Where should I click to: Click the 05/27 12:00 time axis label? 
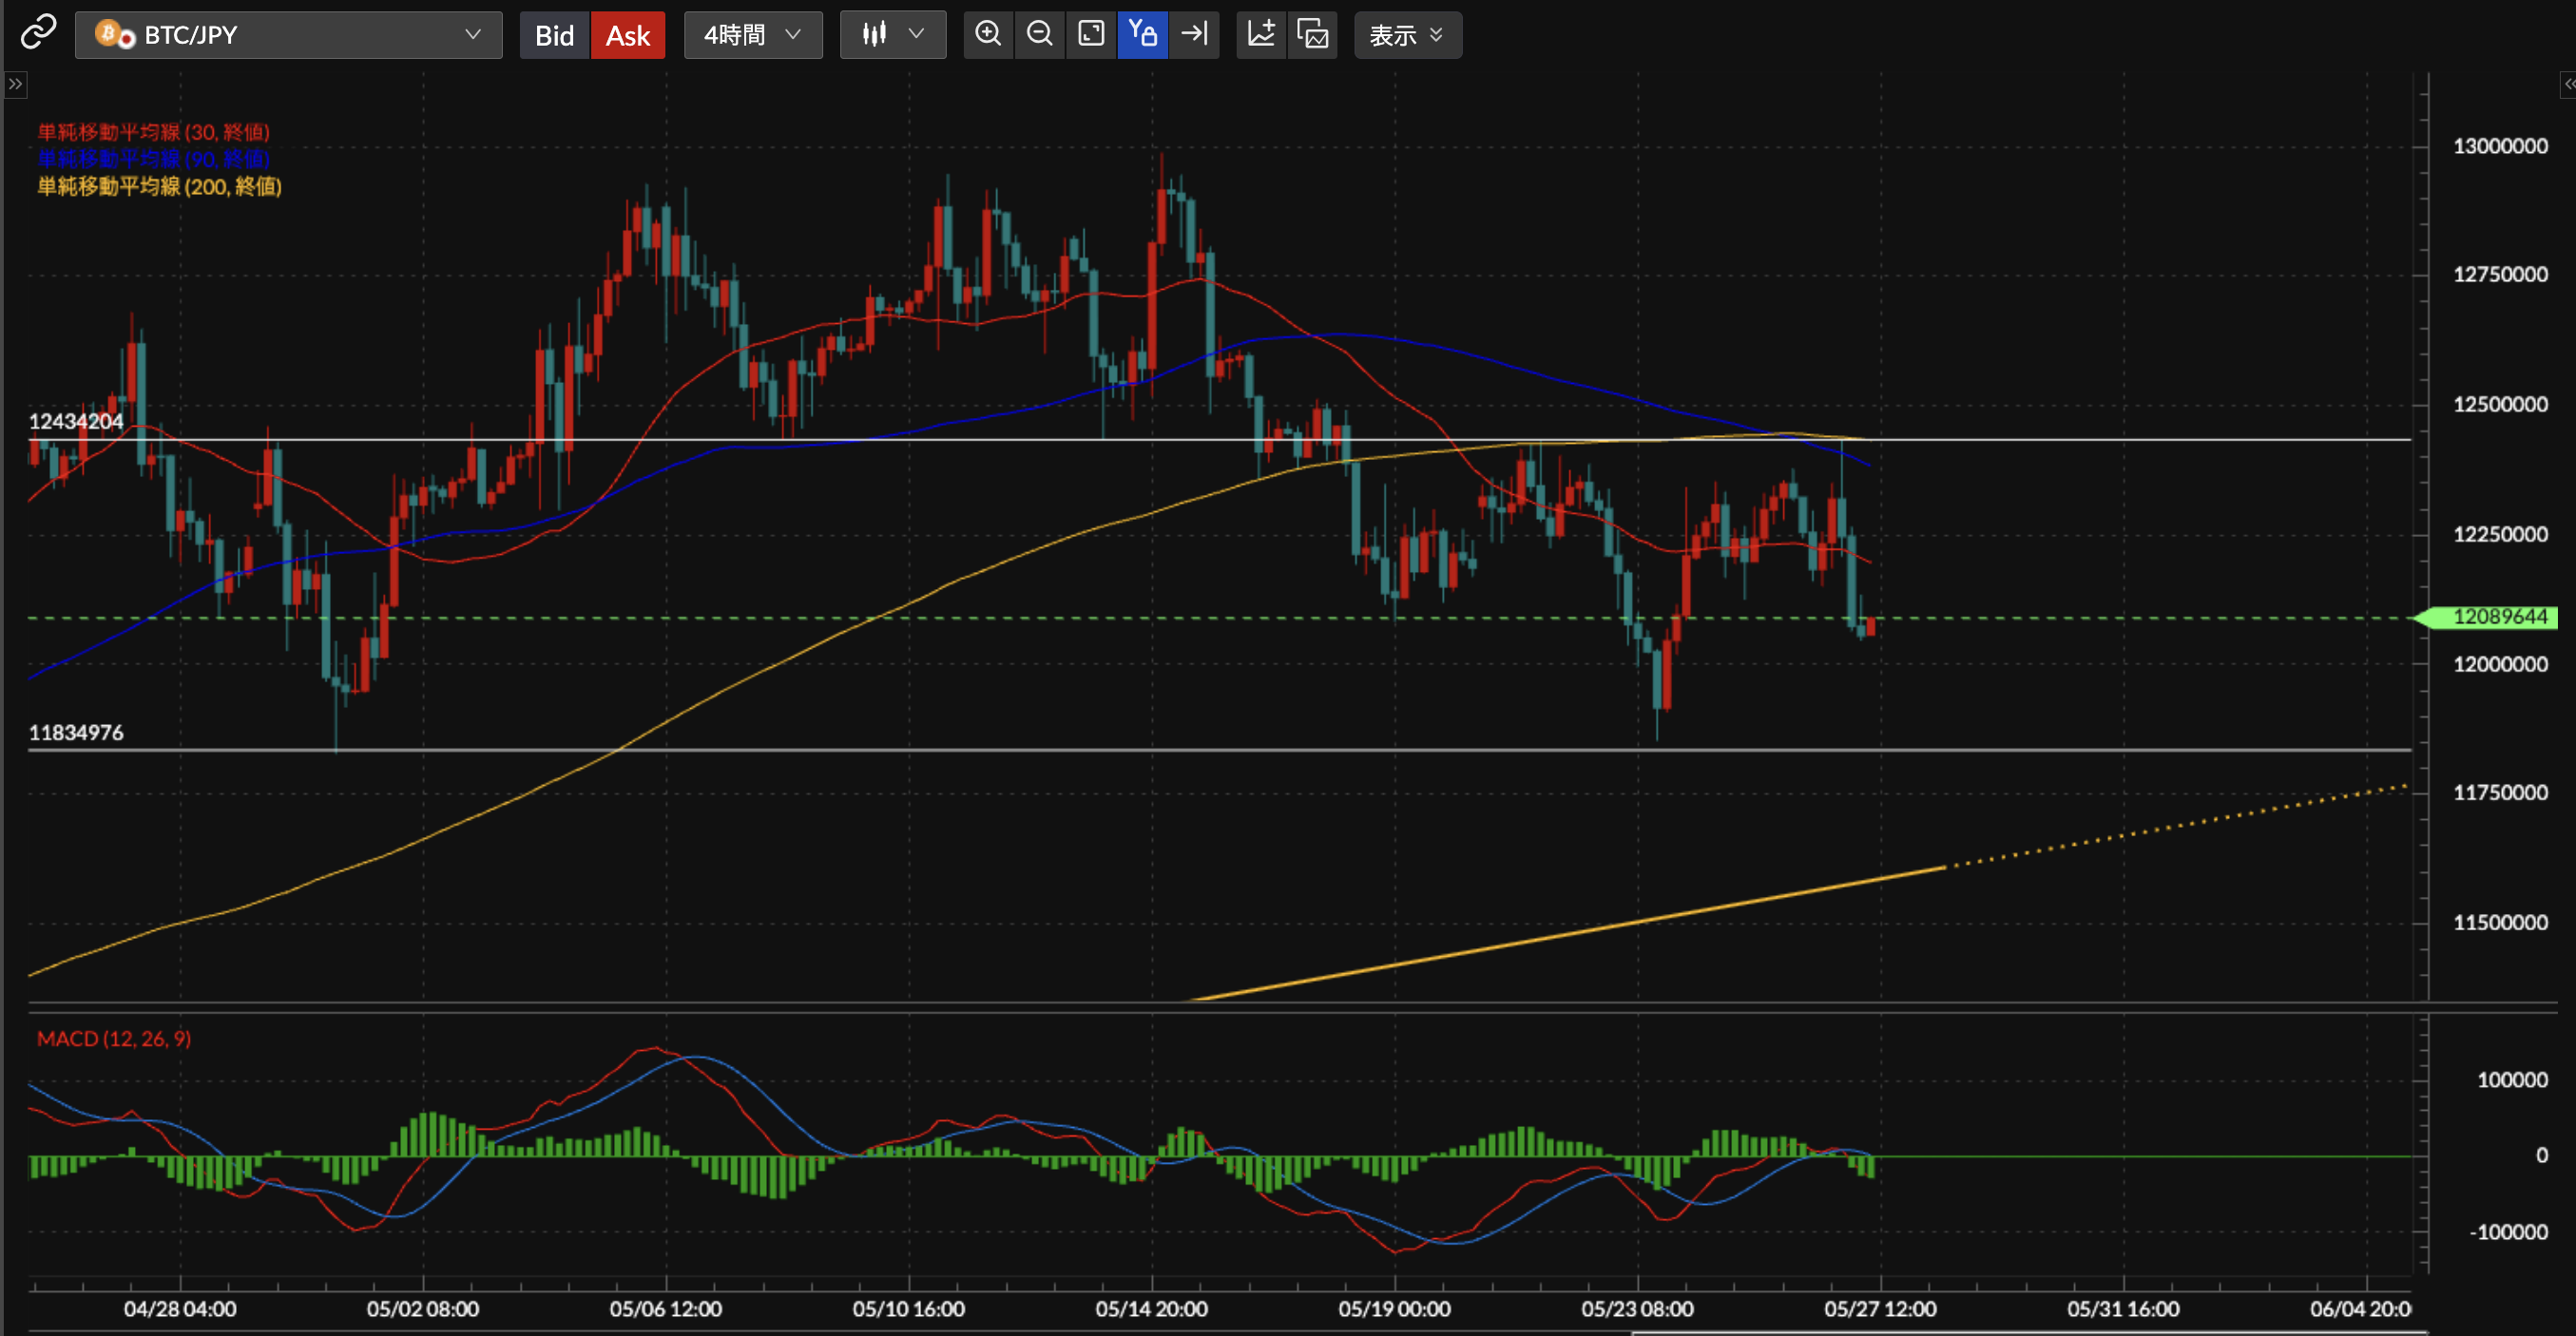click(1880, 1308)
